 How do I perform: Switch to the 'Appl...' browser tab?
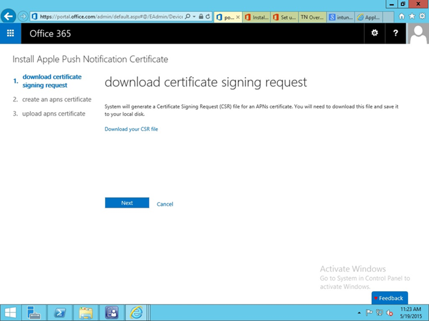[x=369, y=17]
